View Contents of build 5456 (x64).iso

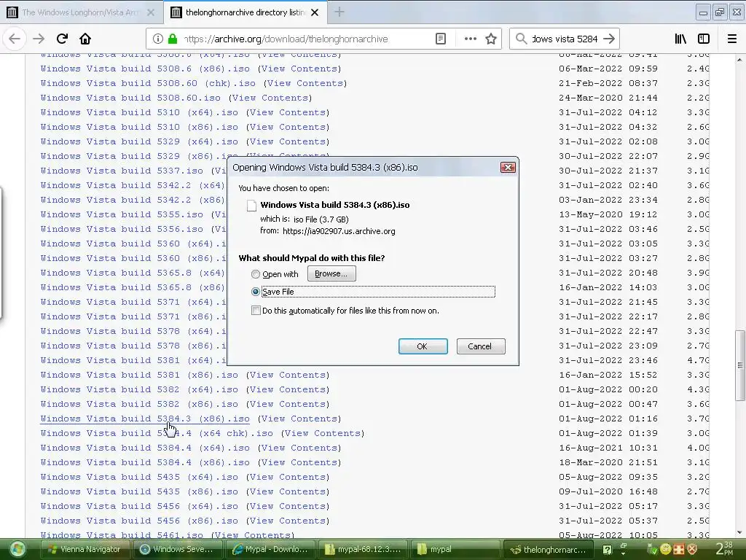coord(288,506)
